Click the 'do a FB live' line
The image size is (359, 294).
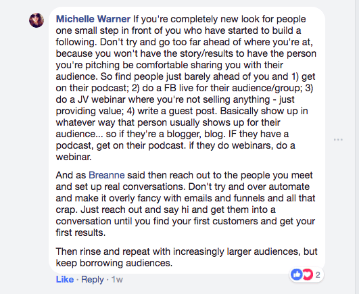(x=185, y=88)
